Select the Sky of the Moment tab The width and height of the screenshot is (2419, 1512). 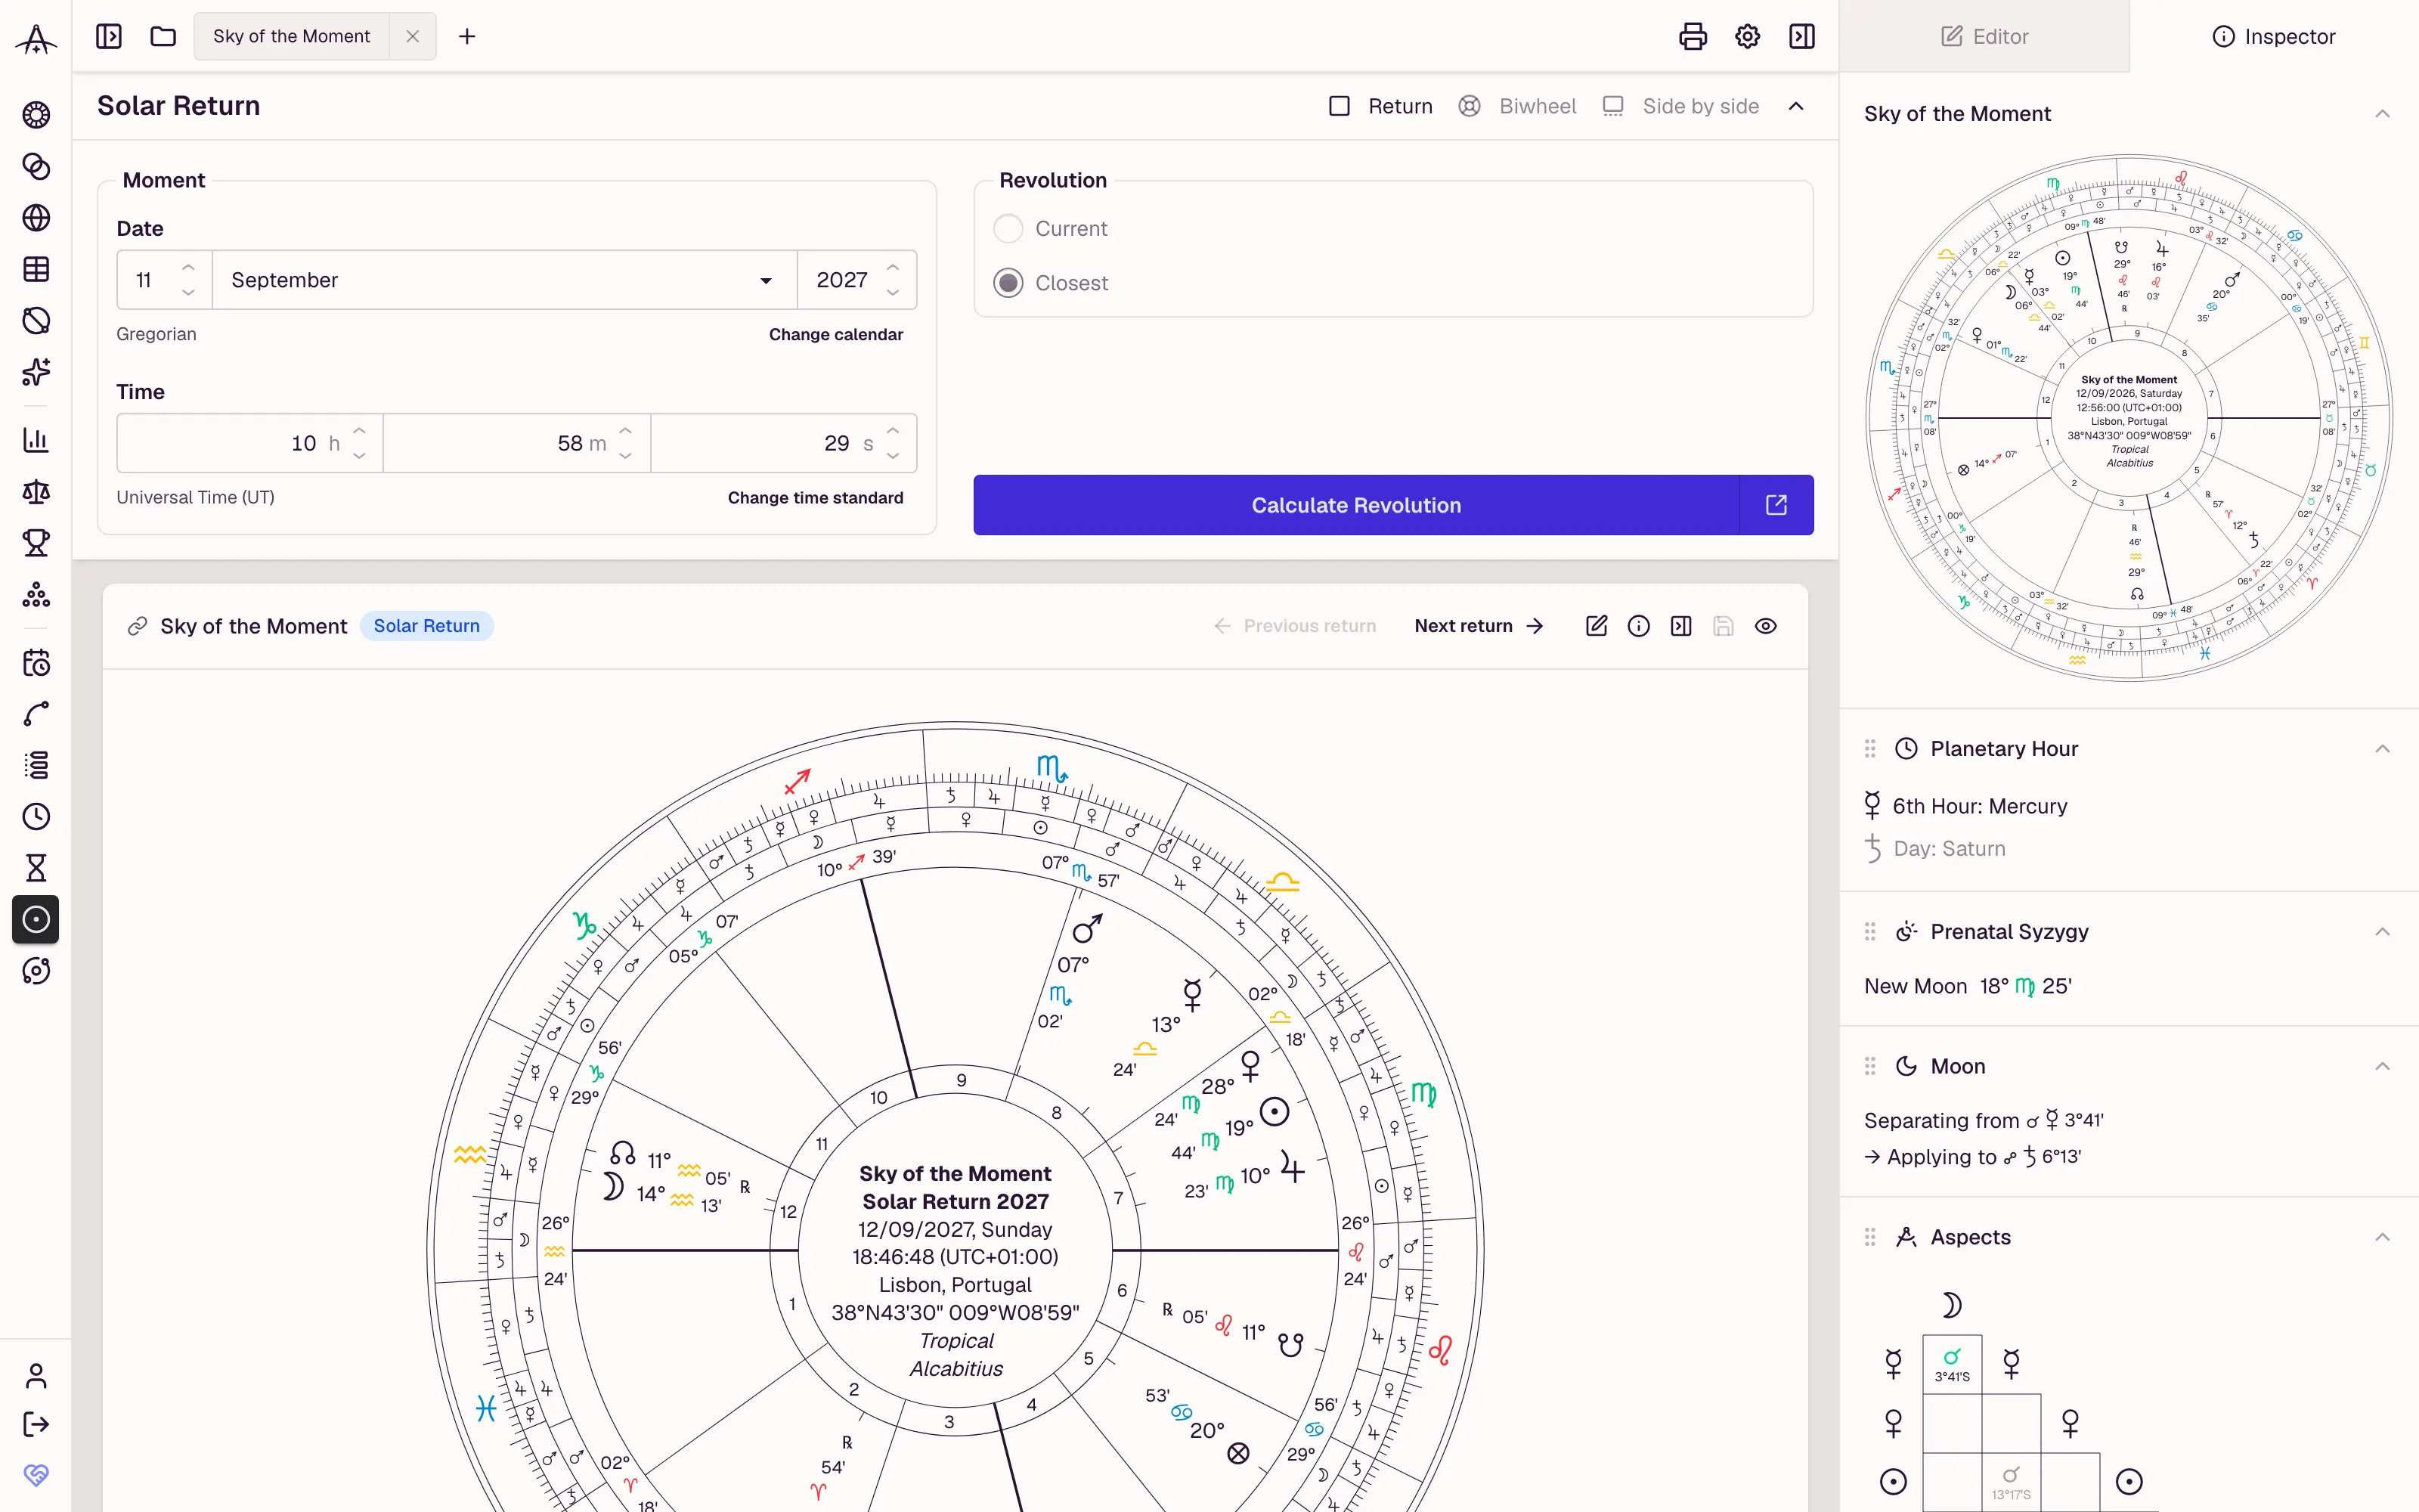[x=291, y=37]
